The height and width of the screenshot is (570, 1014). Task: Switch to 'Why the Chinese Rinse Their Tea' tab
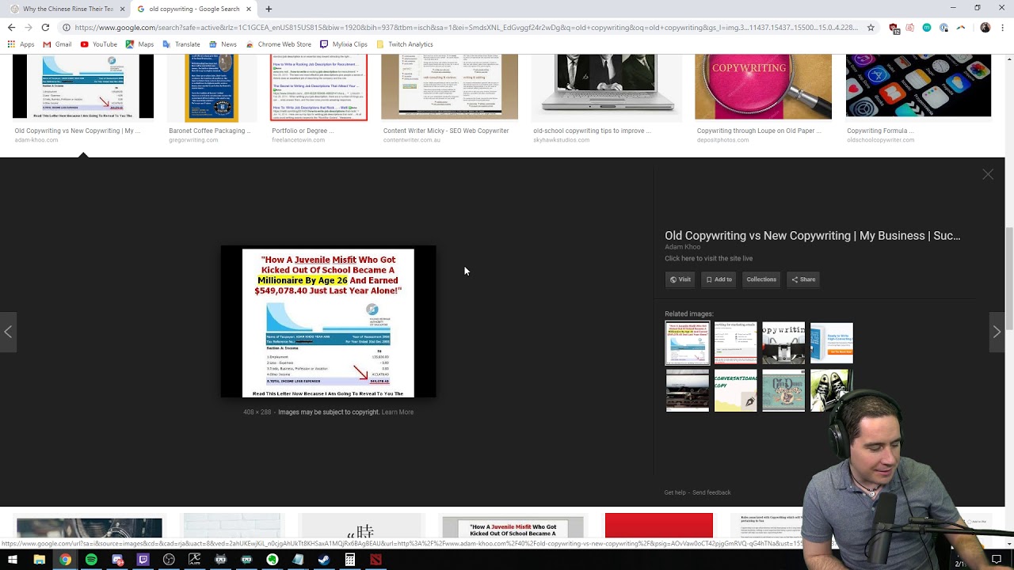[x=67, y=9]
